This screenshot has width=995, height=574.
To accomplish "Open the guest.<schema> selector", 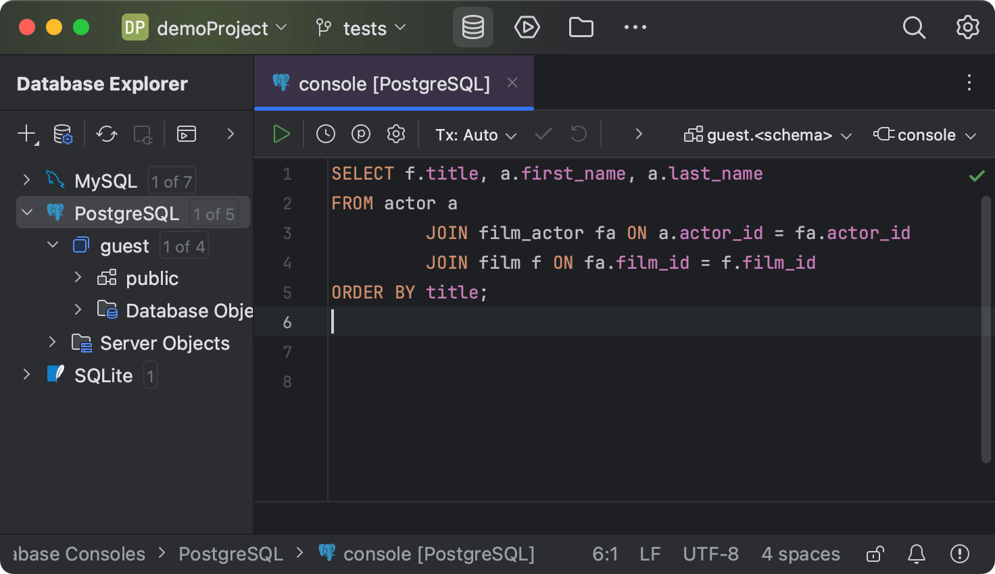I will 766,134.
